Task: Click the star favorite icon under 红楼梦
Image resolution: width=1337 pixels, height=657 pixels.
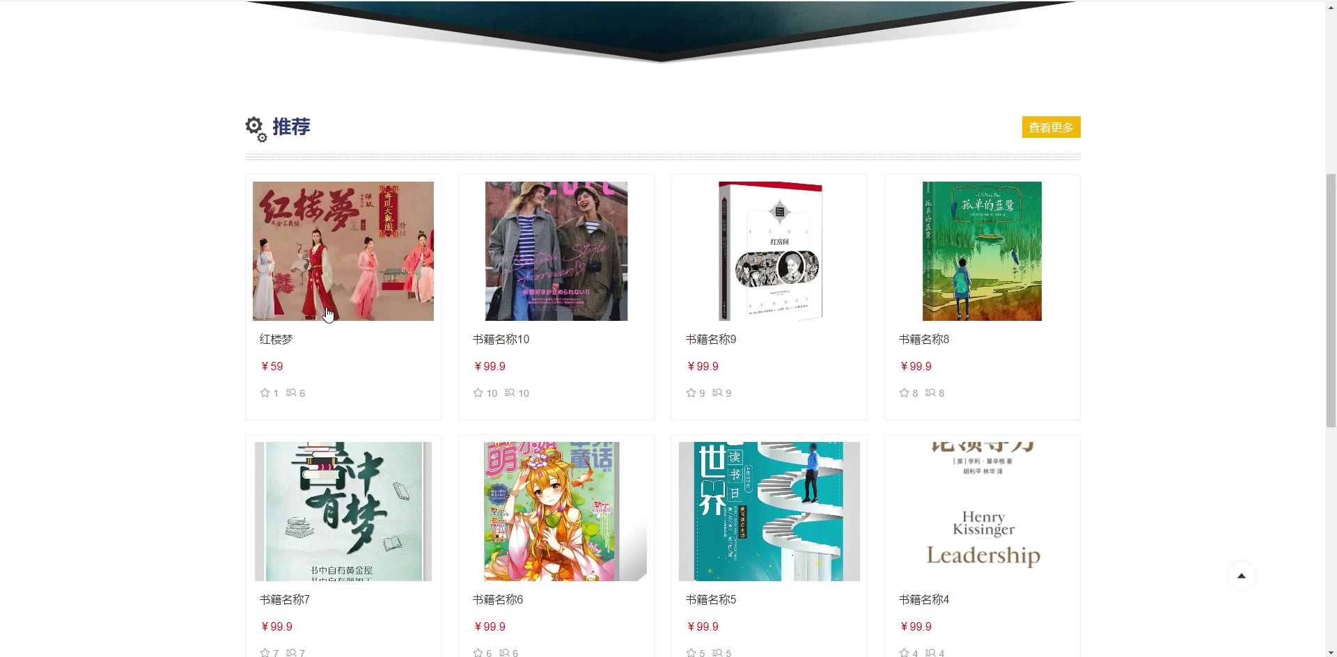Action: 265,393
